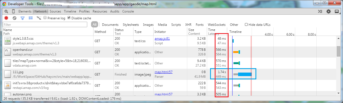Open map.html:57 initiator of autonavi.png
This screenshot has width=343, height=103.
(x=164, y=94)
